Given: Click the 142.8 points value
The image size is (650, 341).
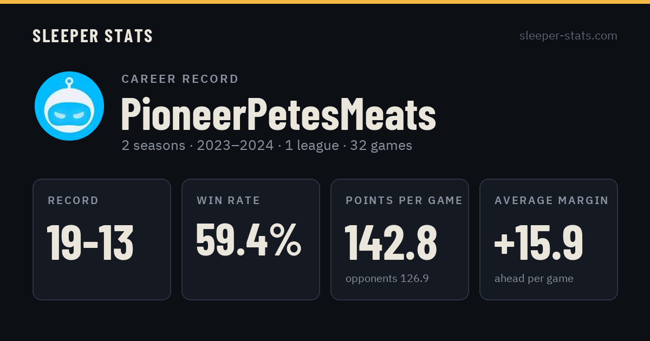Looking at the screenshot, I should pyautogui.click(x=391, y=242).
